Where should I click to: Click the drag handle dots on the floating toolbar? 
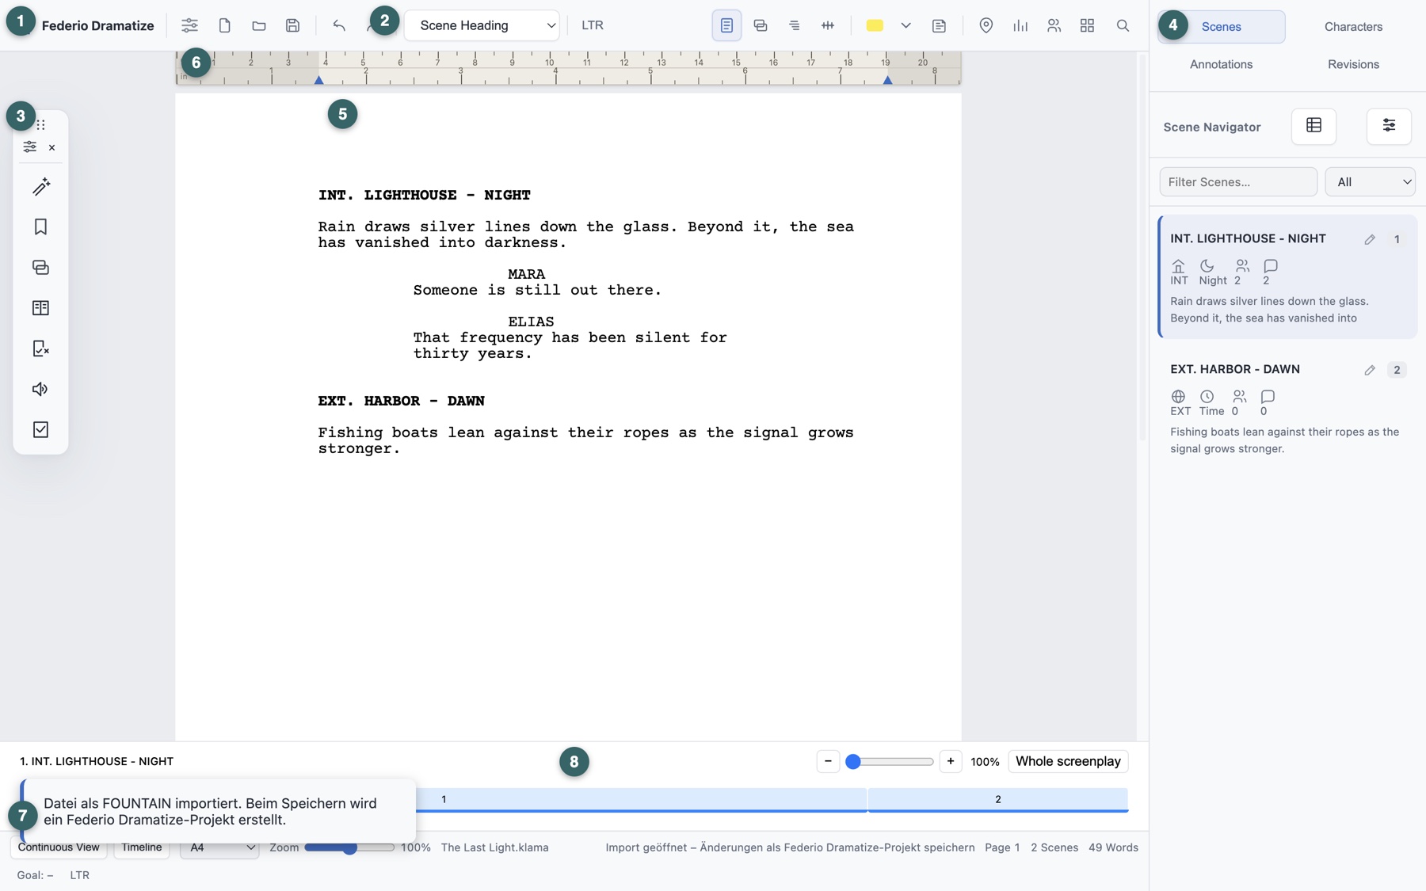point(40,124)
